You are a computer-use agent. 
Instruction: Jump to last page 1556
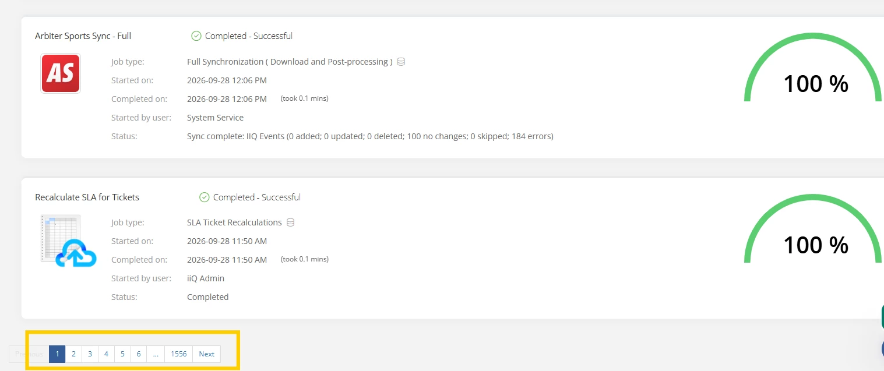pos(179,354)
